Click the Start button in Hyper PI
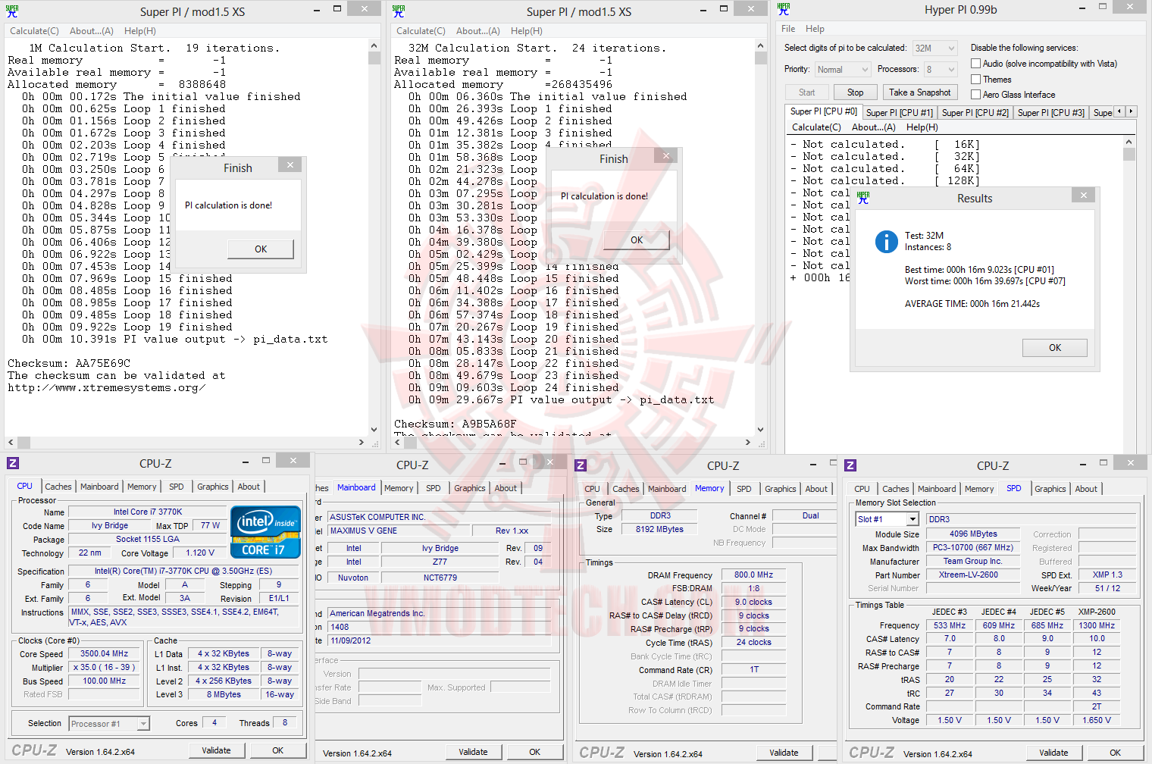 coord(807,92)
